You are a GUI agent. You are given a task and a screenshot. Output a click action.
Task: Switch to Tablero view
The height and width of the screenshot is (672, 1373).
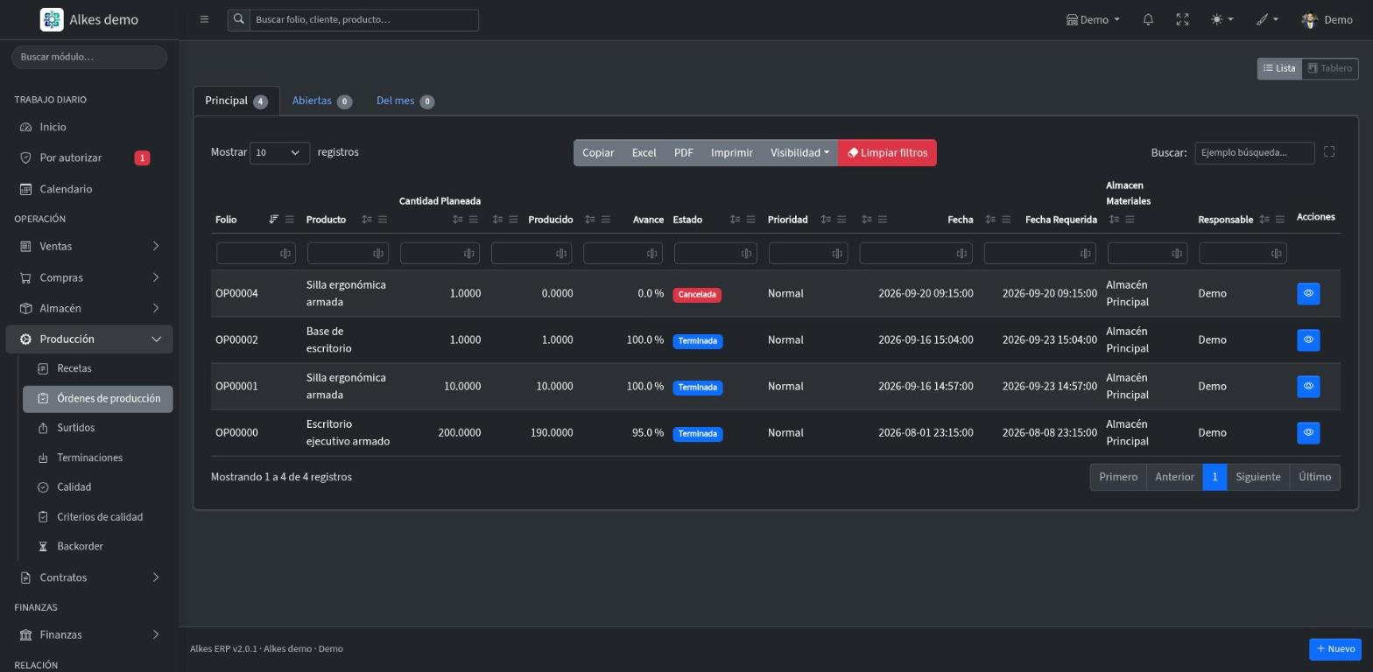[1330, 68]
